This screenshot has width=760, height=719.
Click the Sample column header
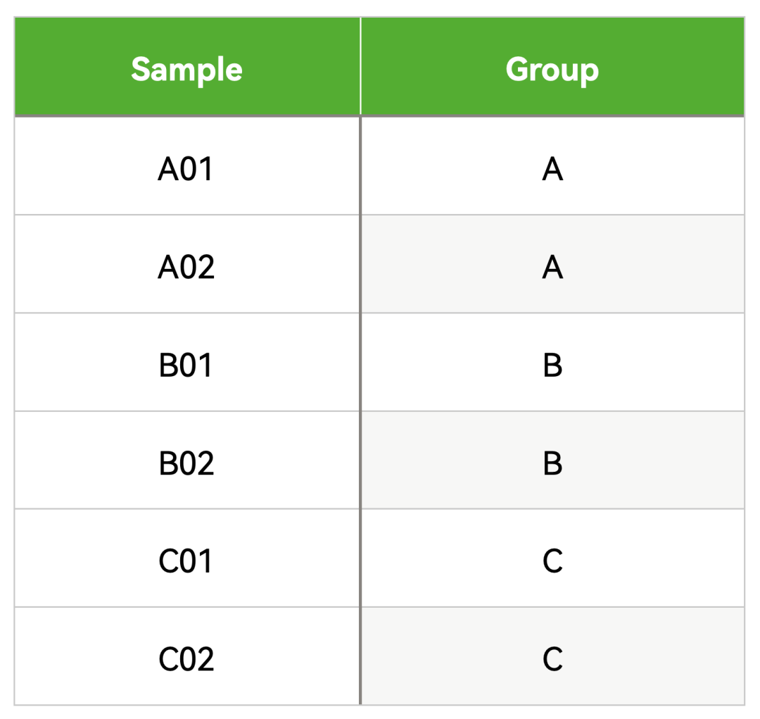(187, 67)
